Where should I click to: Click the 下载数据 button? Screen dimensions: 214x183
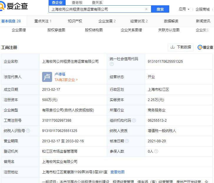pyautogui.click(x=181, y=47)
